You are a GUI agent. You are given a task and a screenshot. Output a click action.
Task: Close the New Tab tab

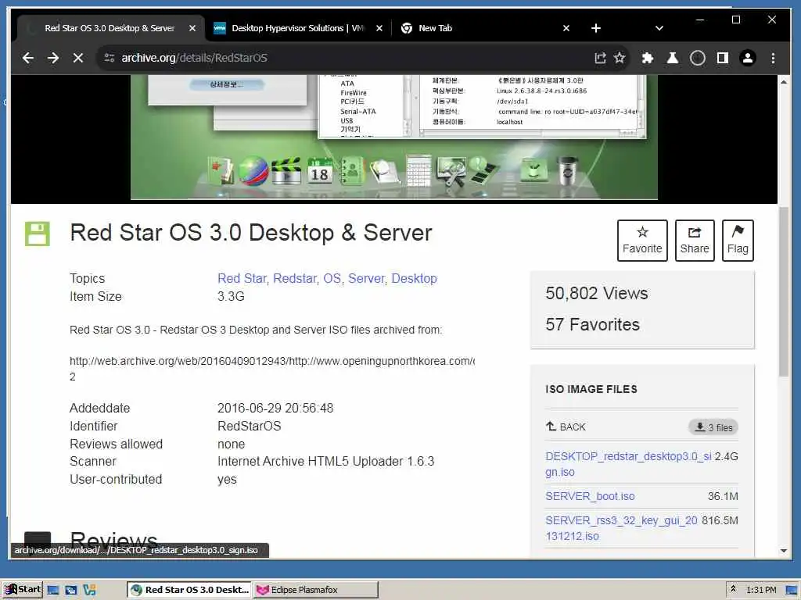coord(566,29)
